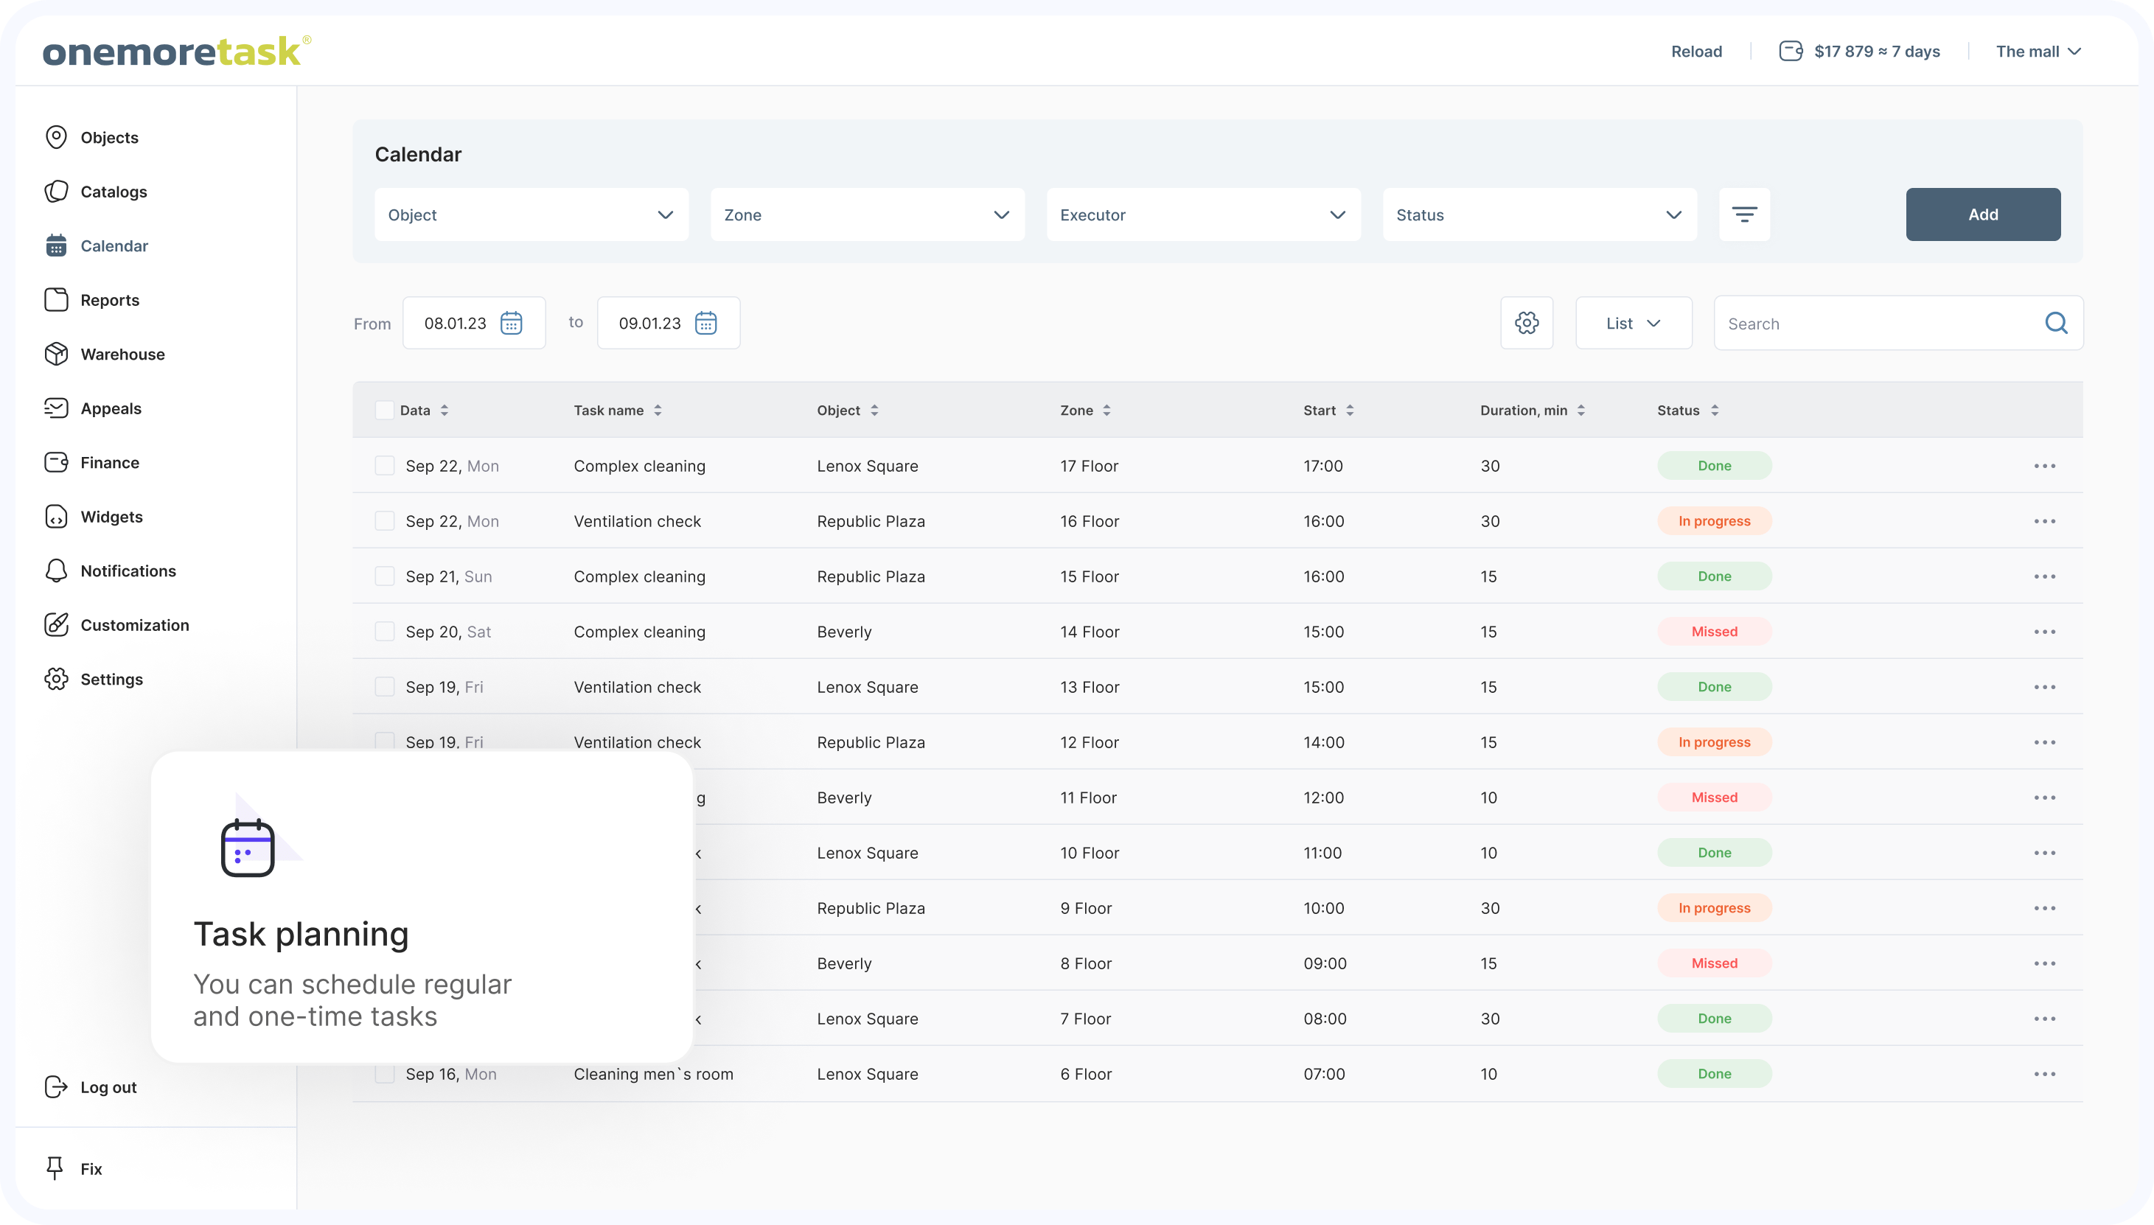Image resolution: width=2154 pixels, height=1225 pixels.
Task: Expand the Object filter dropdown
Action: pos(531,214)
